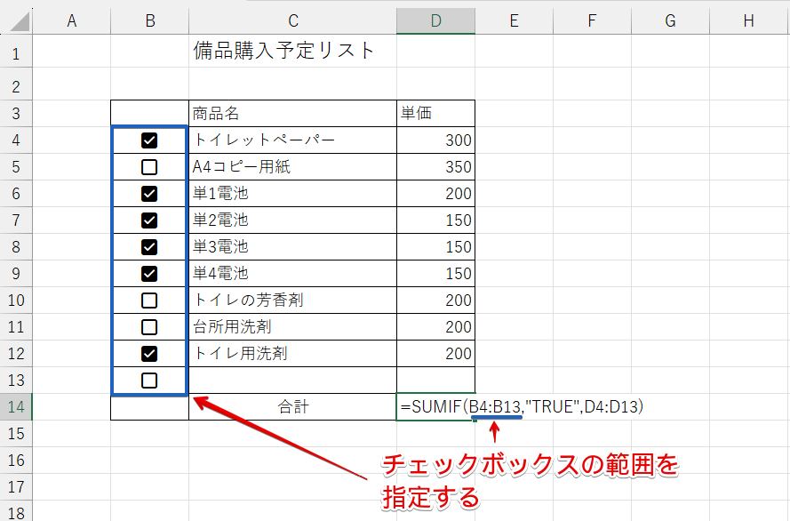790x521 pixels.
Task: Select row 16 header
Action: pos(16,460)
